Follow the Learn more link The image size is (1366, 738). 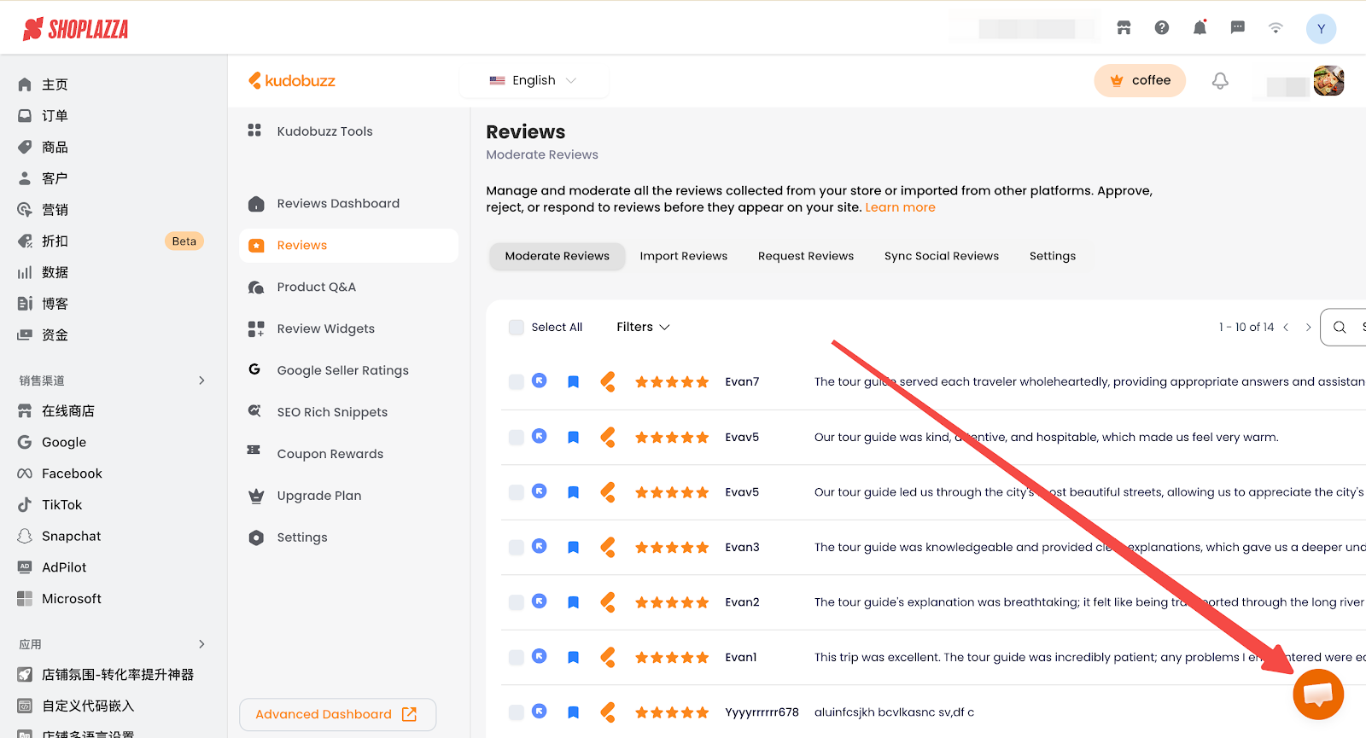coord(900,207)
